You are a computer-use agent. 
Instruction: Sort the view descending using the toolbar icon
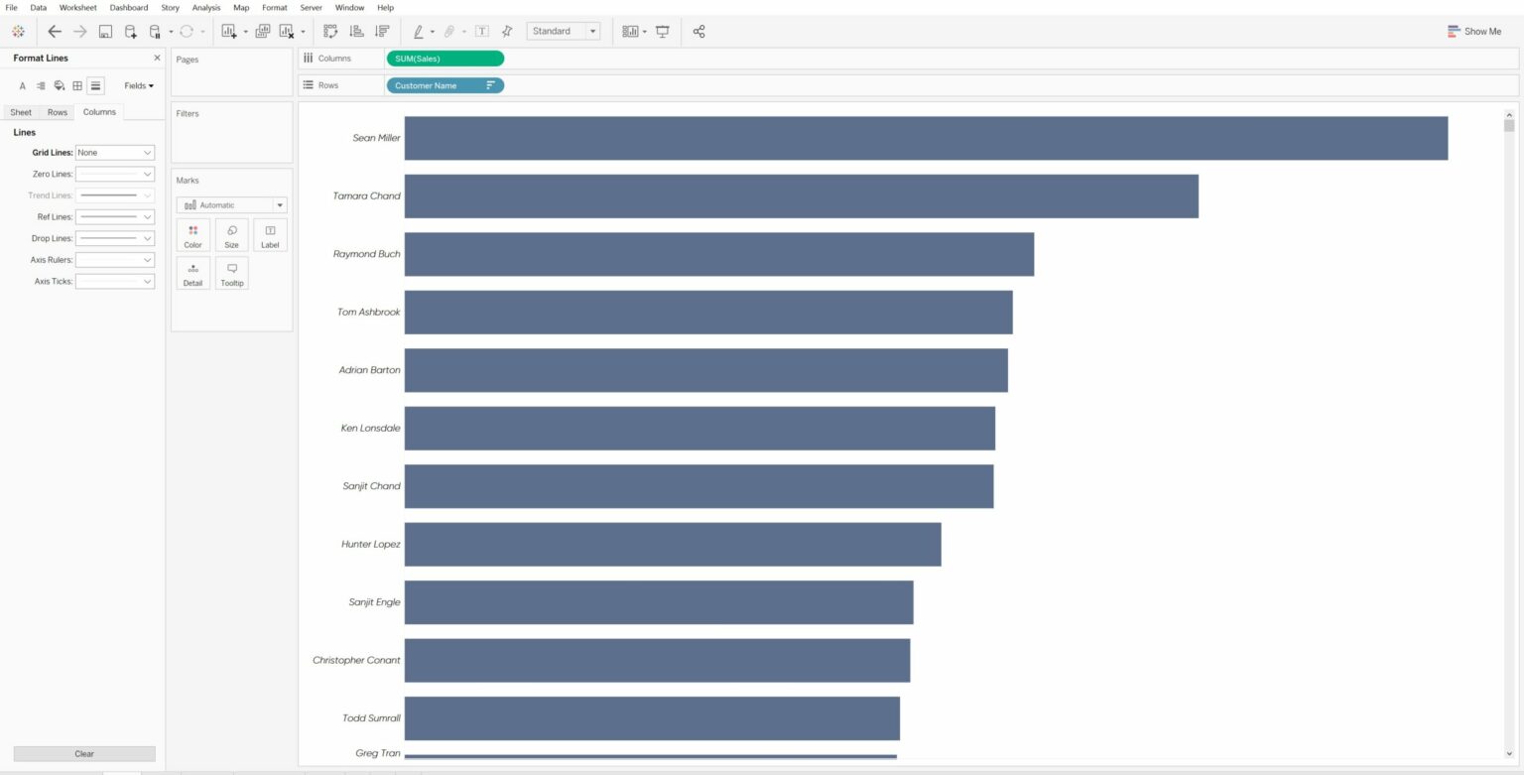[x=382, y=31]
